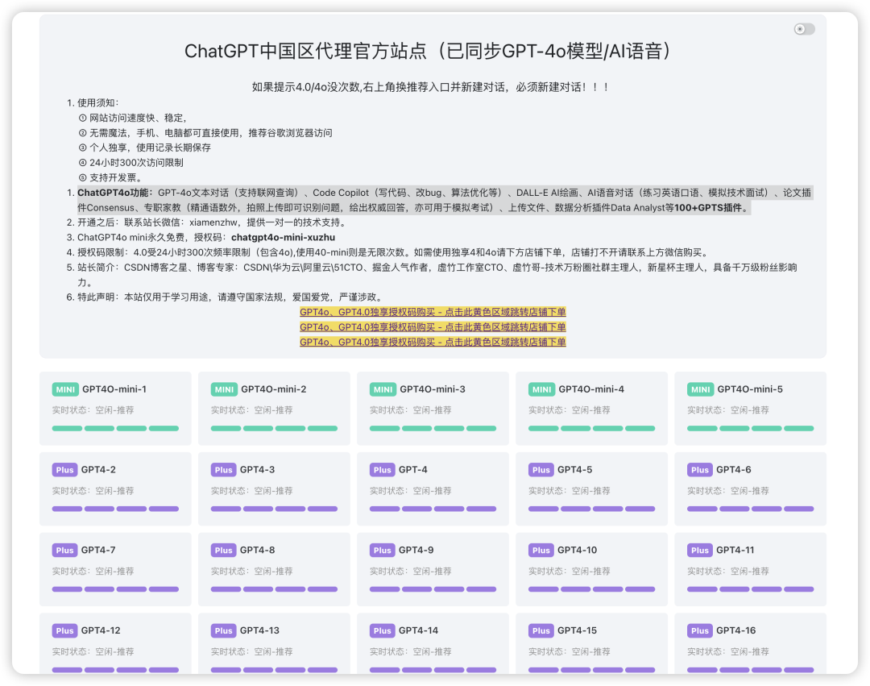This screenshot has width=870, height=686.
Task: Click the 100+GPTS插件 bold text
Action: pos(712,208)
